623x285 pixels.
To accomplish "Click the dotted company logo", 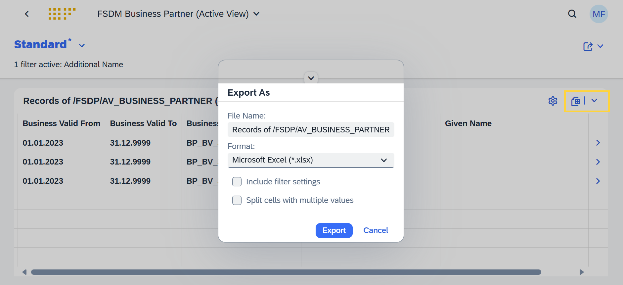I will 62,14.
